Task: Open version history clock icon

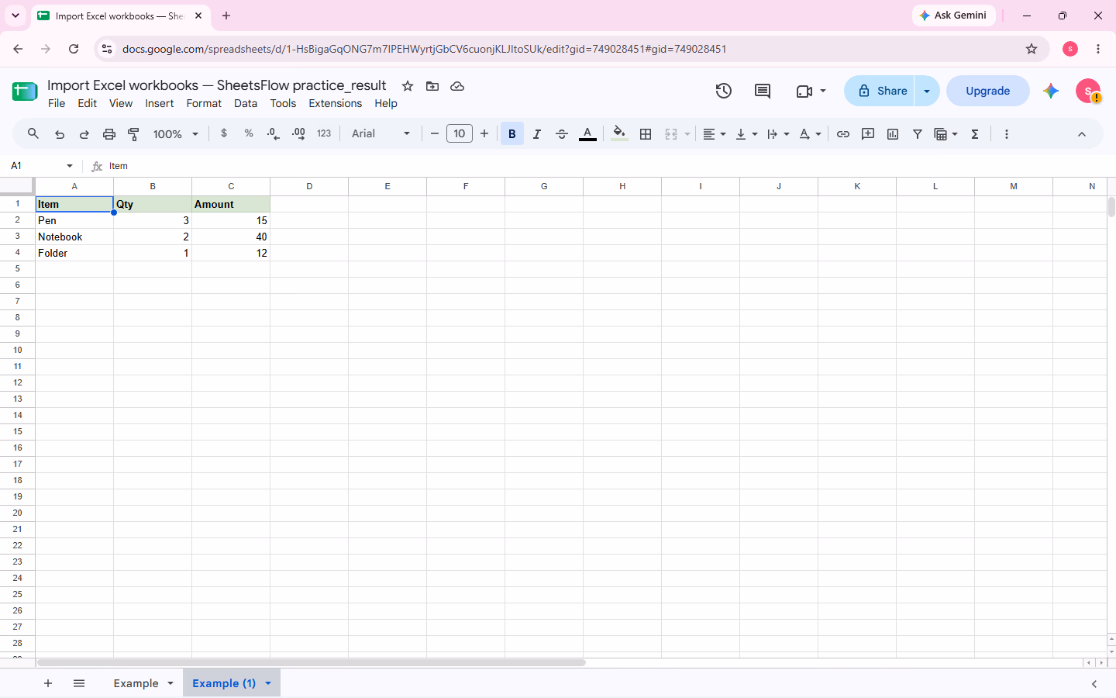Action: [724, 91]
